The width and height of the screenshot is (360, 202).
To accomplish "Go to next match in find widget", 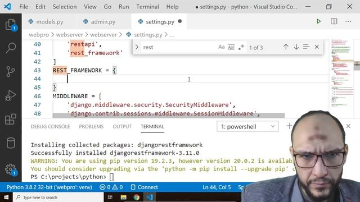I will click(296, 47).
